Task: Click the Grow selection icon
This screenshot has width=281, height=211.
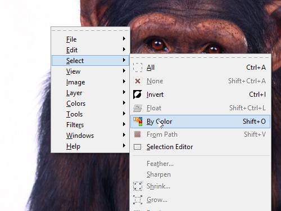Action: coord(138,200)
